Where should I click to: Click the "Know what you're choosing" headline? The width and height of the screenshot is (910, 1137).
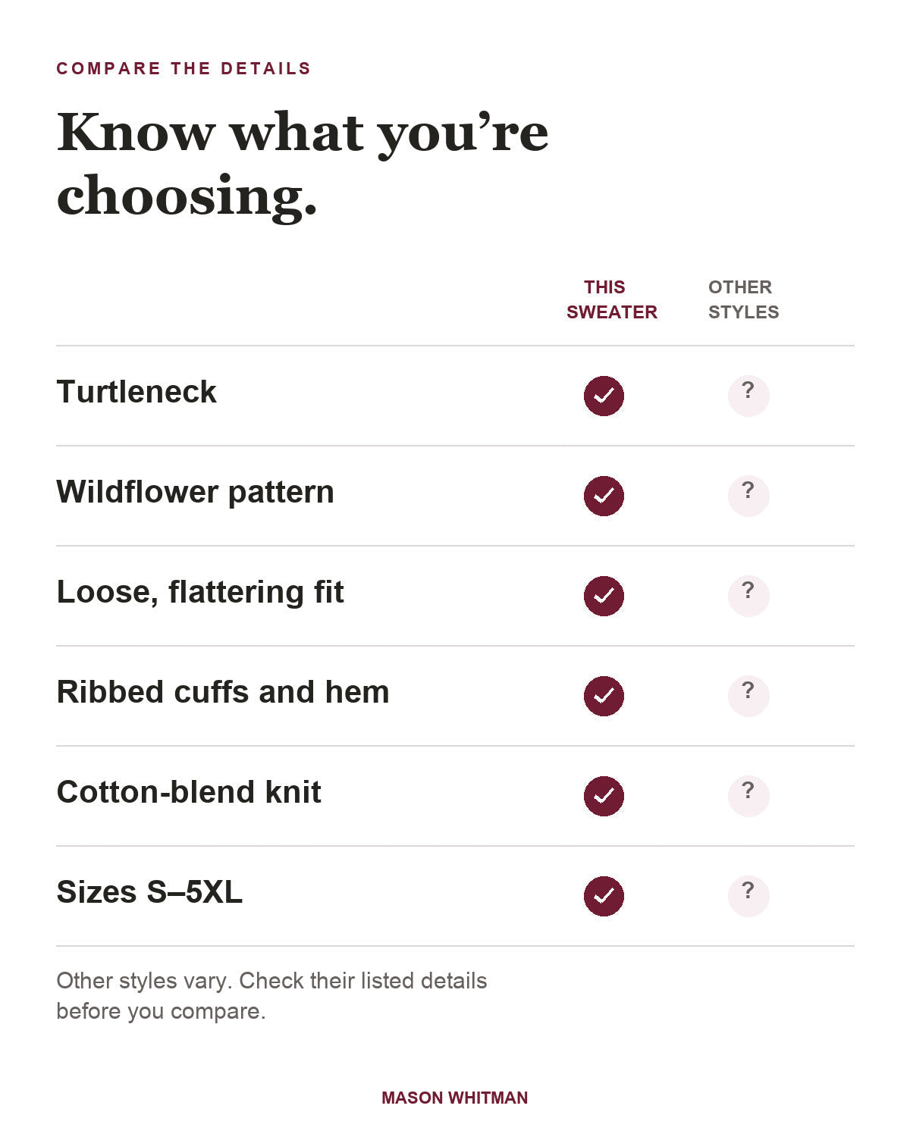(303, 164)
